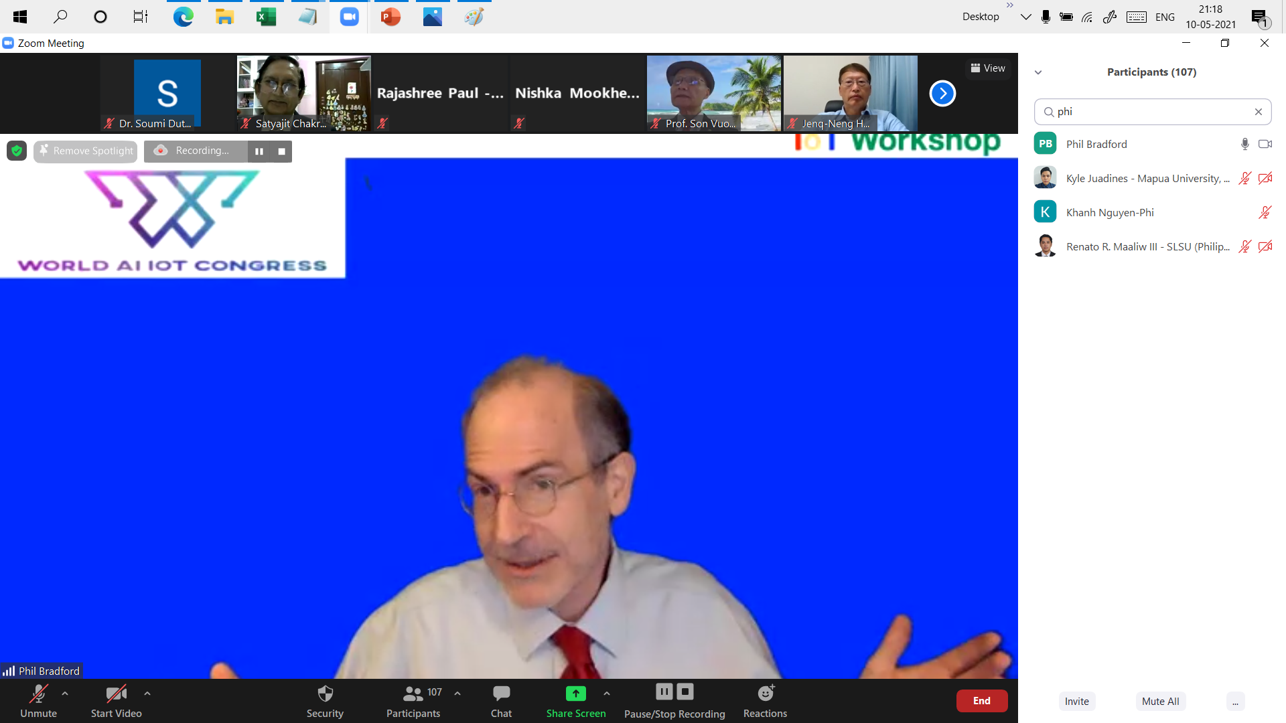Select Nishka Mookhe... participant tile

click(577, 94)
